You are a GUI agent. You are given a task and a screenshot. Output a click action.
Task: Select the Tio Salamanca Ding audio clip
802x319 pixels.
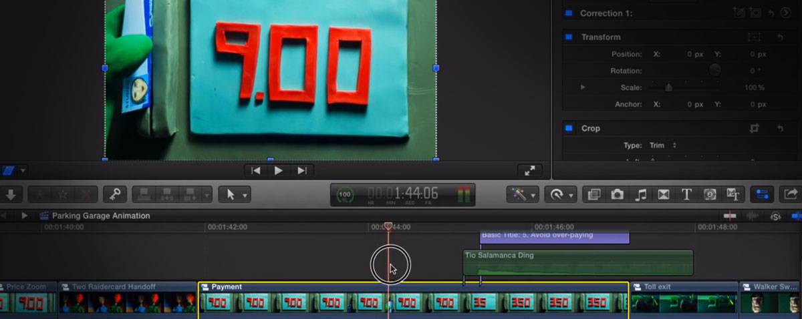[578, 262]
